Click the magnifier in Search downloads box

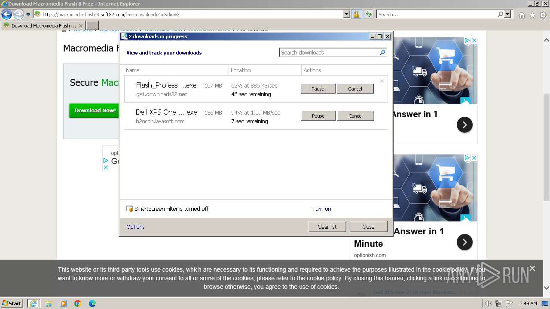coord(382,52)
